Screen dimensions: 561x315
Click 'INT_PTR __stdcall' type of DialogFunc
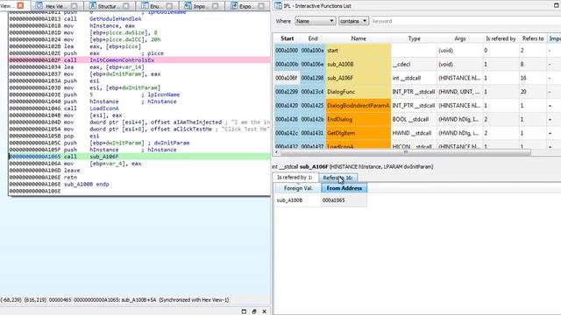click(414, 92)
